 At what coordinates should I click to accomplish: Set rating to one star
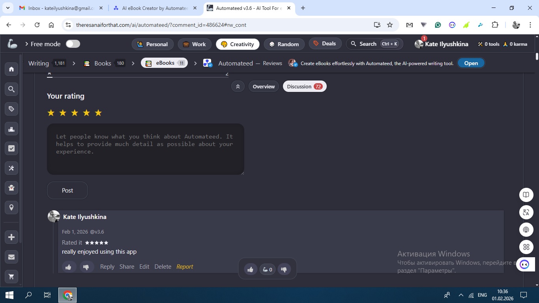tap(51, 113)
